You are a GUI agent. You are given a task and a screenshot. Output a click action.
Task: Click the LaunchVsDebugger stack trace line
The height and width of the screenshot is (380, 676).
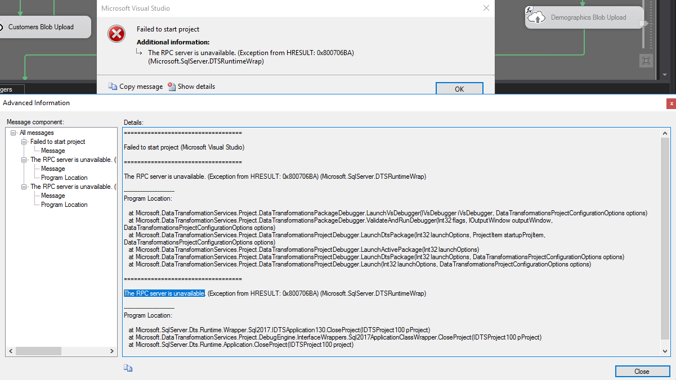(388, 213)
